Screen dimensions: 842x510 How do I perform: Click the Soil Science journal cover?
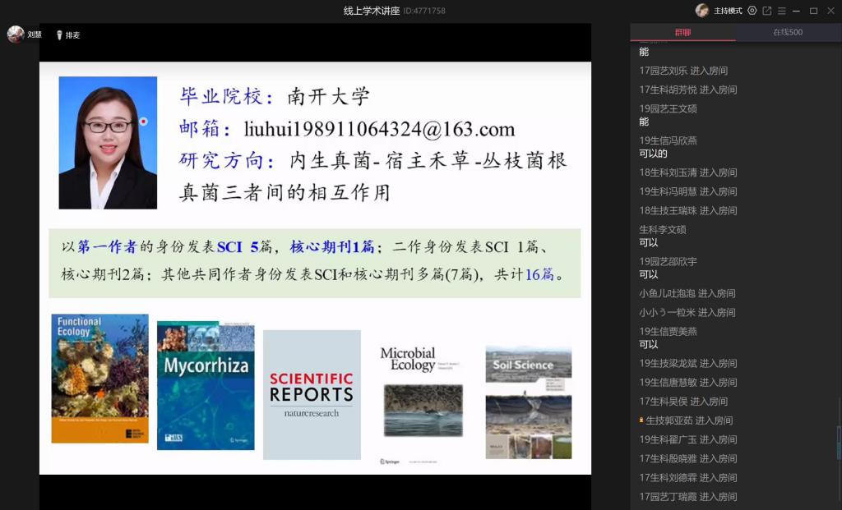528,402
